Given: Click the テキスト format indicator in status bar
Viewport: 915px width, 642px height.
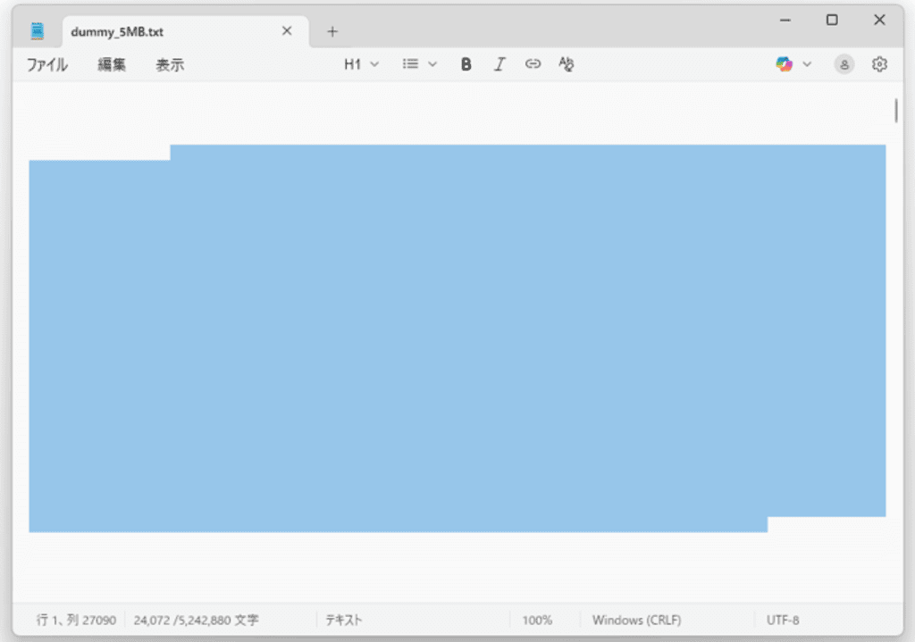Looking at the screenshot, I should click(x=344, y=620).
